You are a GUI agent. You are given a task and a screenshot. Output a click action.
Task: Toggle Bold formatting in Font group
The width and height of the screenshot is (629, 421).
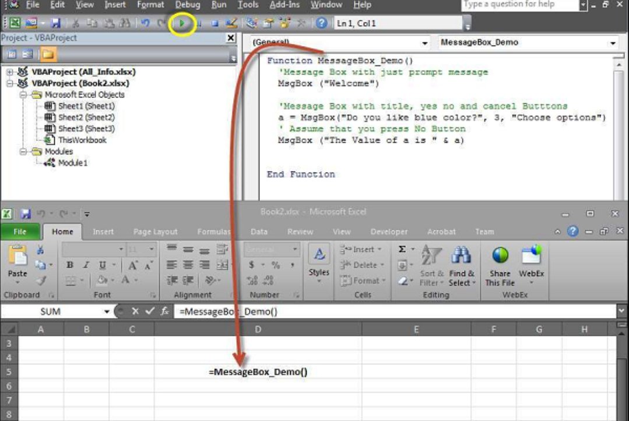pos(70,265)
